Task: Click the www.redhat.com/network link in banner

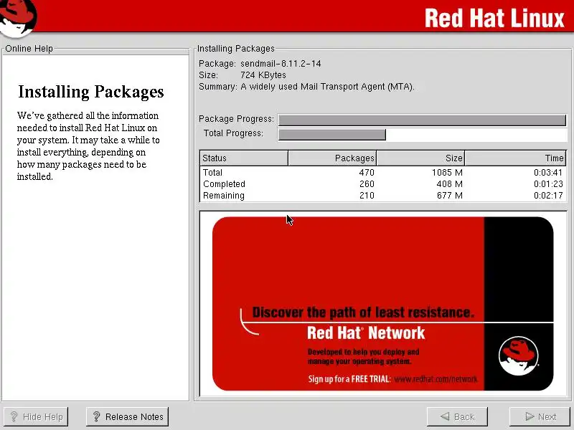Action: tap(436, 379)
